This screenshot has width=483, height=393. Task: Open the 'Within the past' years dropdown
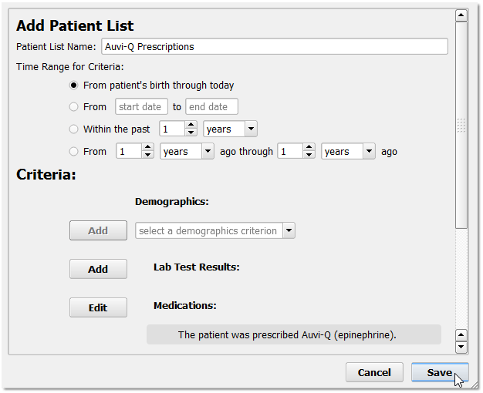(x=230, y=129)
